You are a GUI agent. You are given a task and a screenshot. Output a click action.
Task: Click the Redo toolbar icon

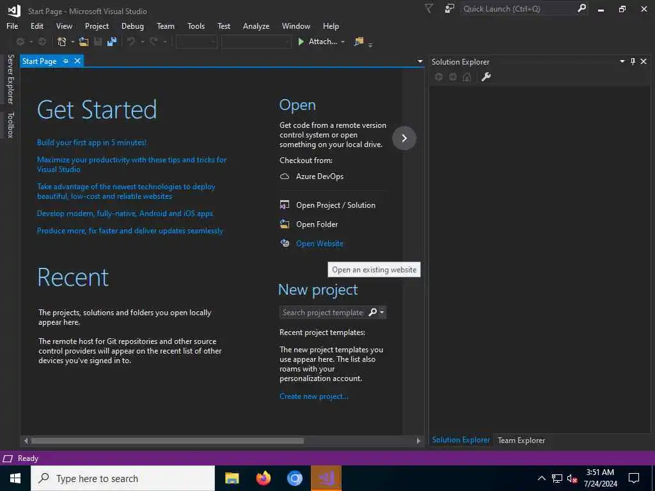tap(154, 42)
